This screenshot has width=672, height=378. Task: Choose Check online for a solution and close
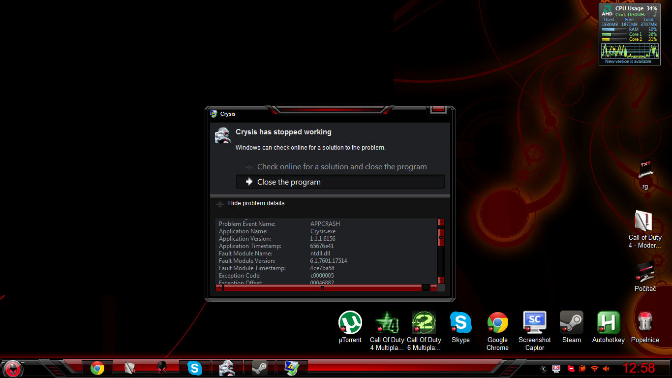[340, 167]
